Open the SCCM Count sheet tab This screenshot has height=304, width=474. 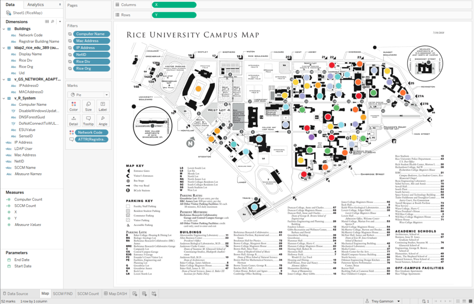(x=88, y=293)
